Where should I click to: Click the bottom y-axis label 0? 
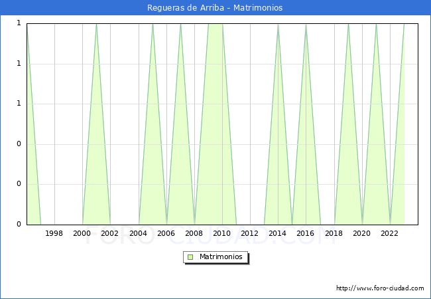(19, 224)
